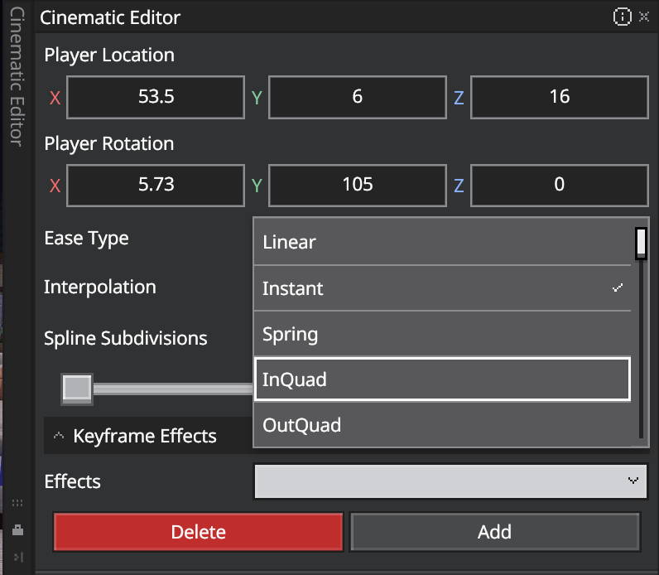Screen dimensions: 659x575
Task: Click the Interpolation label
Action: point(100,287)
